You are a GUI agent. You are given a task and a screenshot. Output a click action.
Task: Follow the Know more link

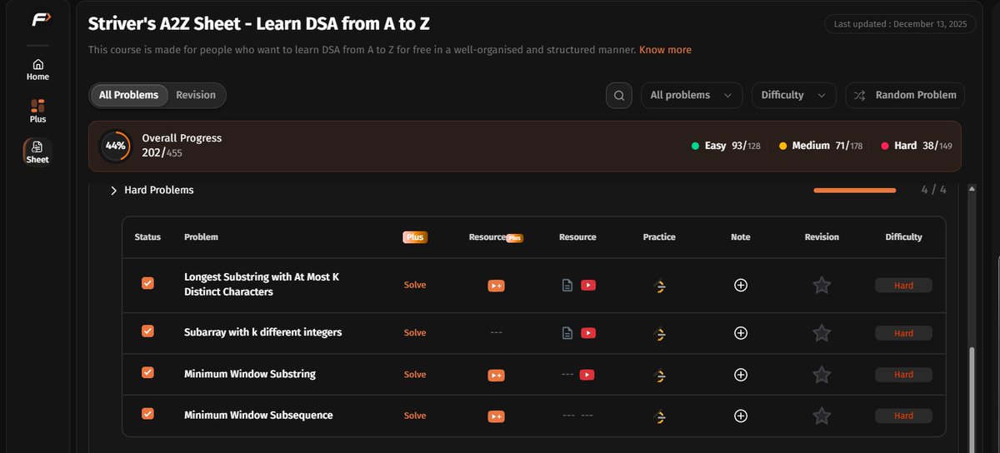click(665, 50)
